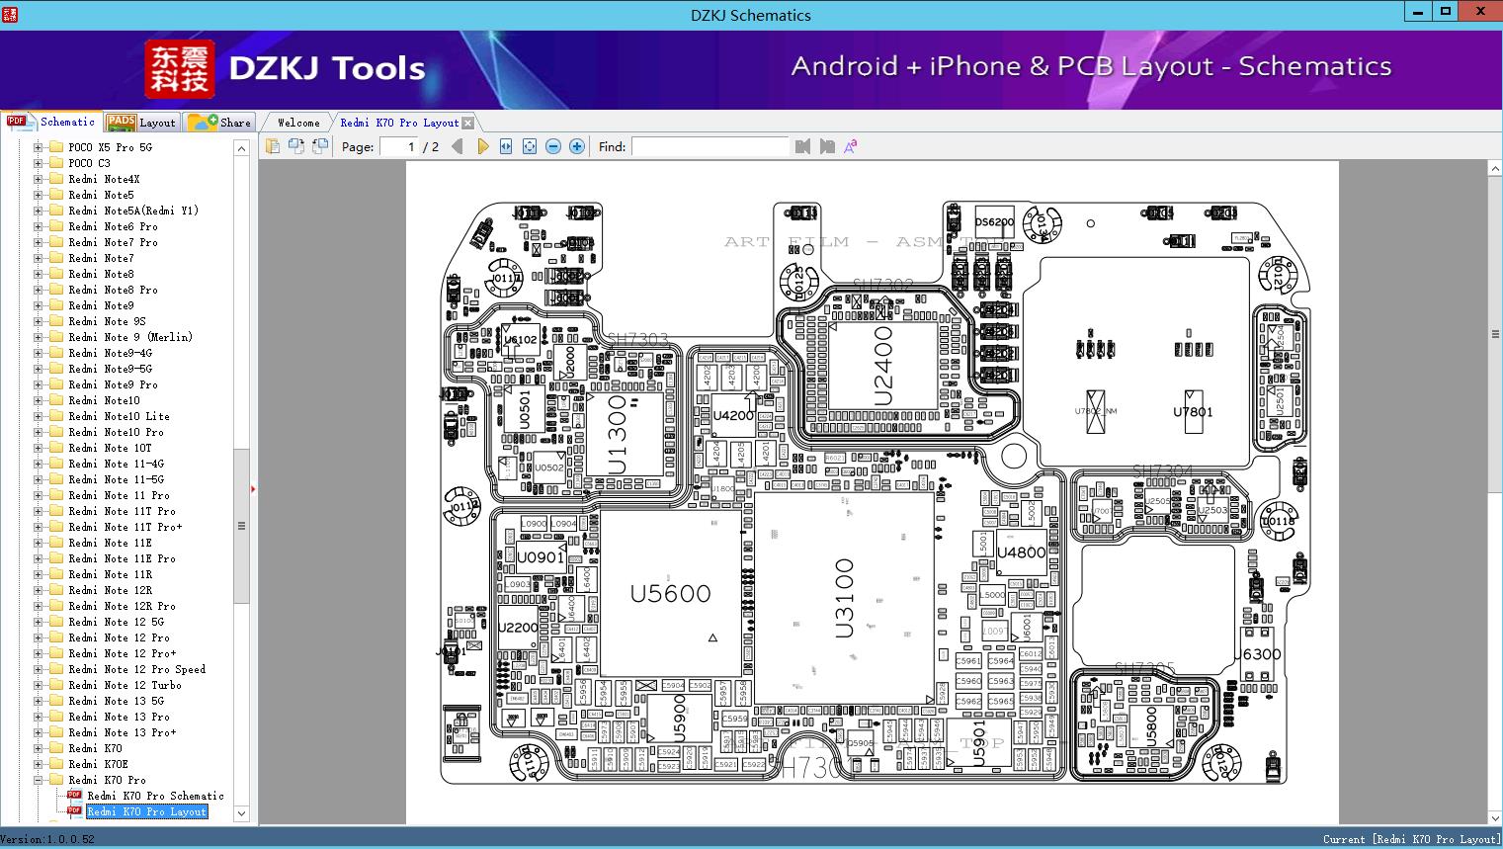Click the fit width icon
The width and height of the screenshot is (1503, 849).
[x=506, y=146]
